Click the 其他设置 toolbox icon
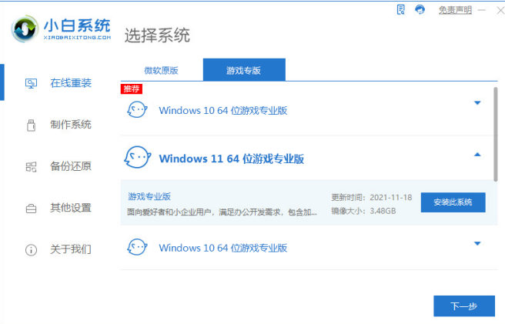This screenshot has width=505, height=324. pyautogui.click(x=31, y=209)
